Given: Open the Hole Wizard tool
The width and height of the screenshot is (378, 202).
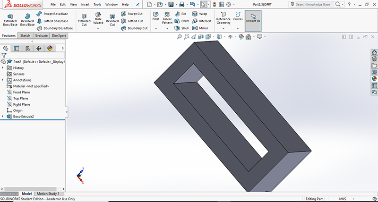Looking at the screenshot, I should pyautogui.click(x=98, y=19).
